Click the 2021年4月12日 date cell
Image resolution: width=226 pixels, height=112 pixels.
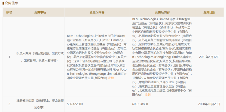pyautogui.click(x=209, y=57)
